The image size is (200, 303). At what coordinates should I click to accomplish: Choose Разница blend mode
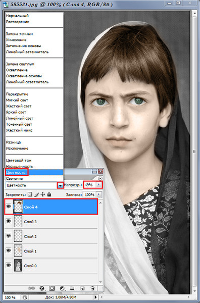tap(13, 142)
